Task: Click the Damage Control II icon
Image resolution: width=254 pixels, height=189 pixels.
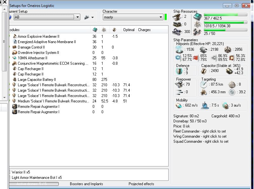Action: click(15, 47)
